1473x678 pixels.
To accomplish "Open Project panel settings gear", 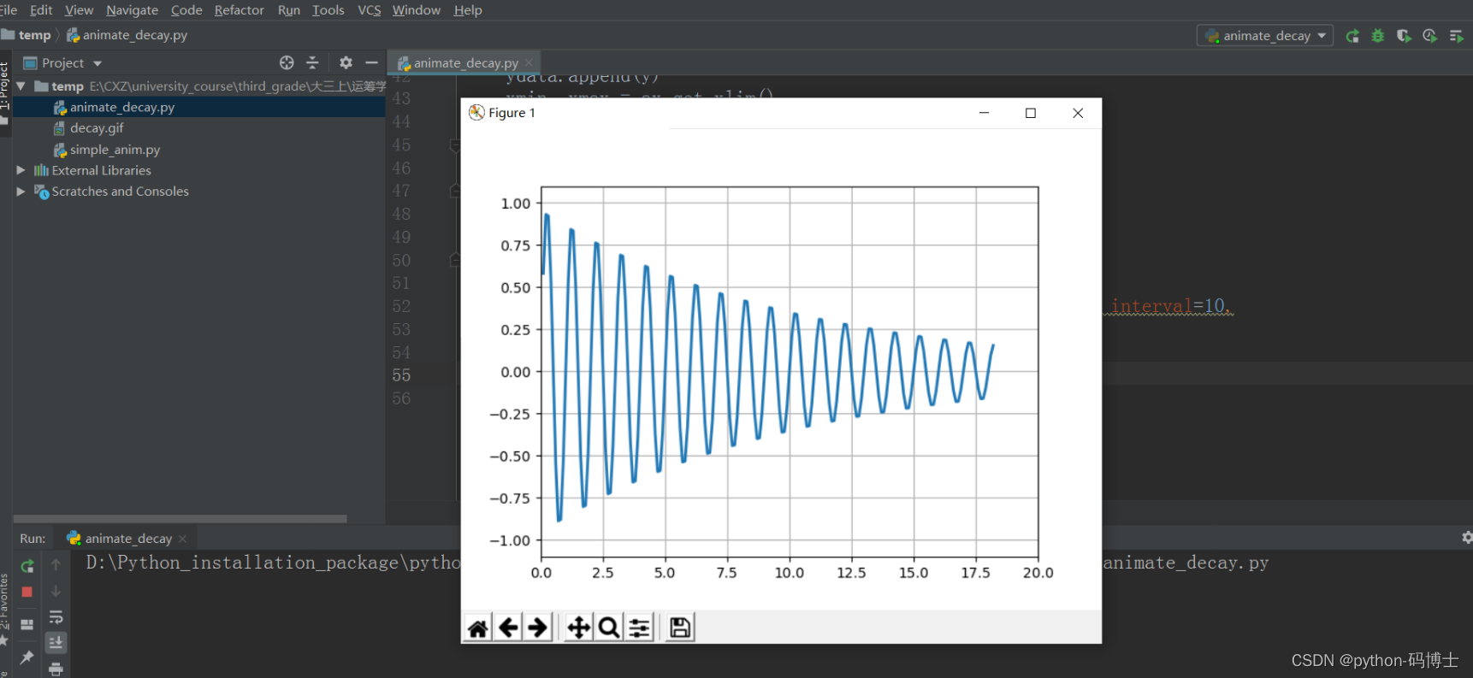I will (x=346, y=62).
